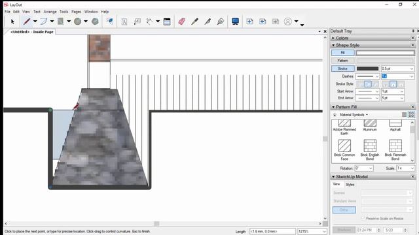
Task: Choose the Linear Dimension tool
Action: [150, 22]
